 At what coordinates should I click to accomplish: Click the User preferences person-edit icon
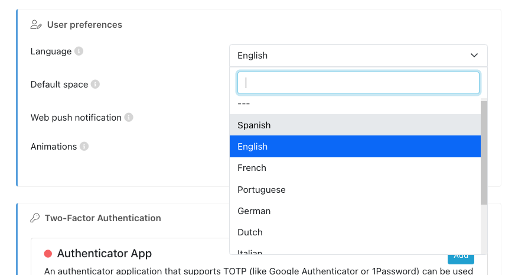[36, 25]
